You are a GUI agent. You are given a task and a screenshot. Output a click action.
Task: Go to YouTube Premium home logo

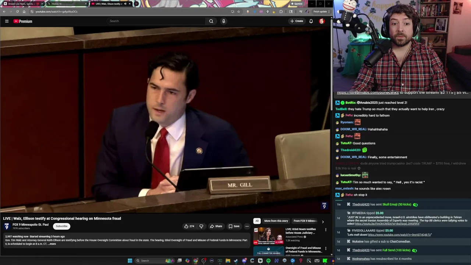23,21
